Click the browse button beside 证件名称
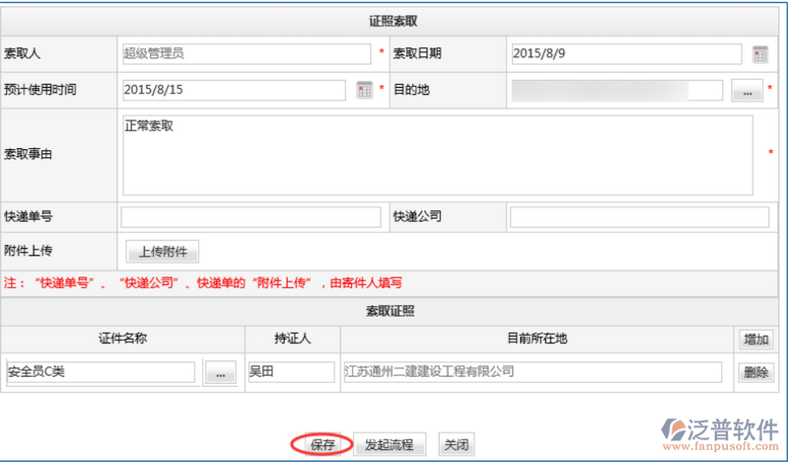This screenshot has height=462, width=789. (x=220, y=372)
